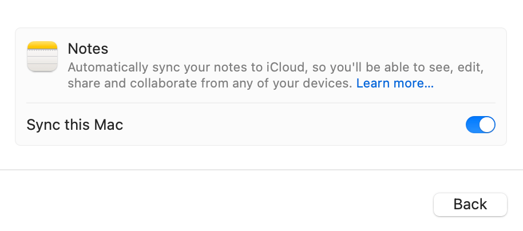Click the word 'Mac' in sync row
This screenshot has height=231, width=523.
pyautogui.click(x=108, y=125)
